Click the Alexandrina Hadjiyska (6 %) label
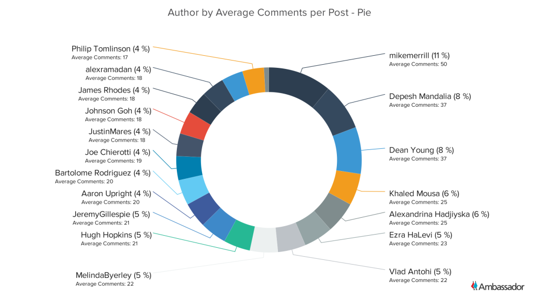 (439, 214)
